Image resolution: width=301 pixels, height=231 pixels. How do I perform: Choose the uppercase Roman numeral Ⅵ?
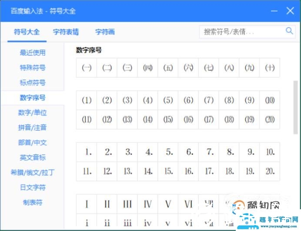[188, 204]
